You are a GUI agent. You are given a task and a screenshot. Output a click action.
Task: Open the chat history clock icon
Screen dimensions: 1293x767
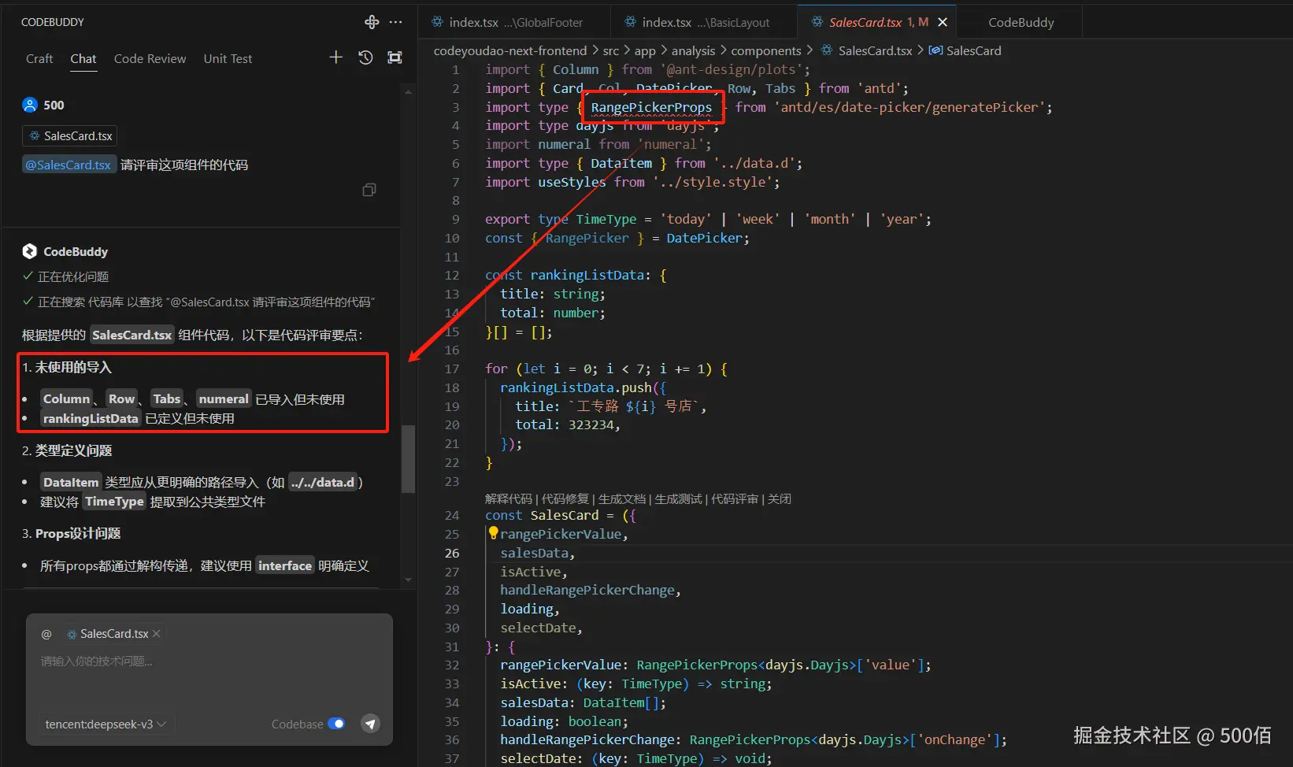click(365, 57)
